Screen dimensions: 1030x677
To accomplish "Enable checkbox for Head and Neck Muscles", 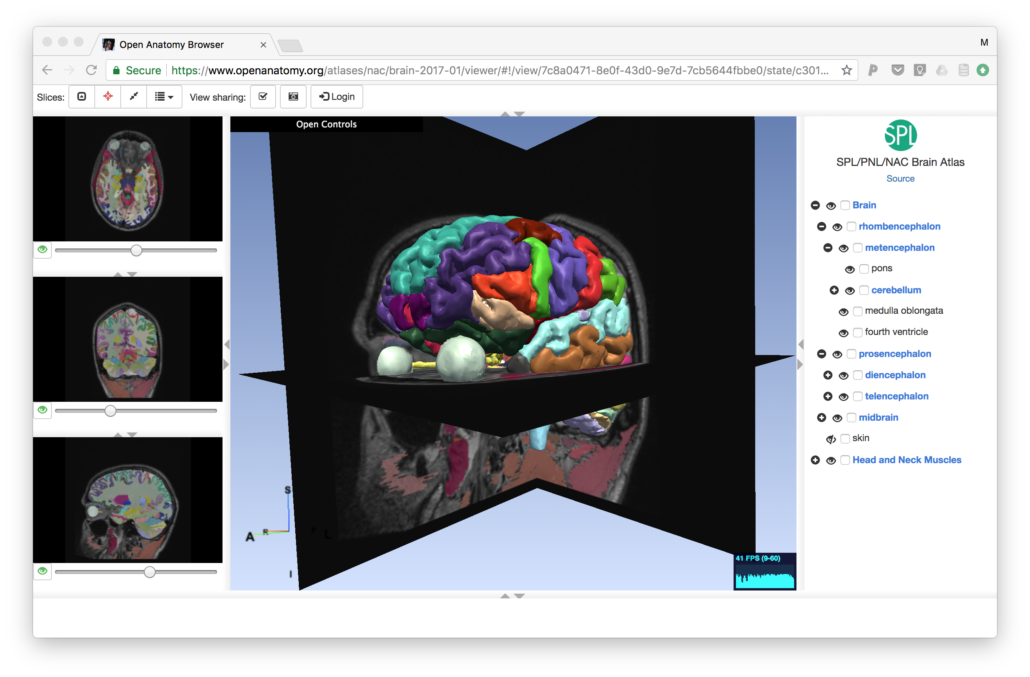I will click(846, 459).
